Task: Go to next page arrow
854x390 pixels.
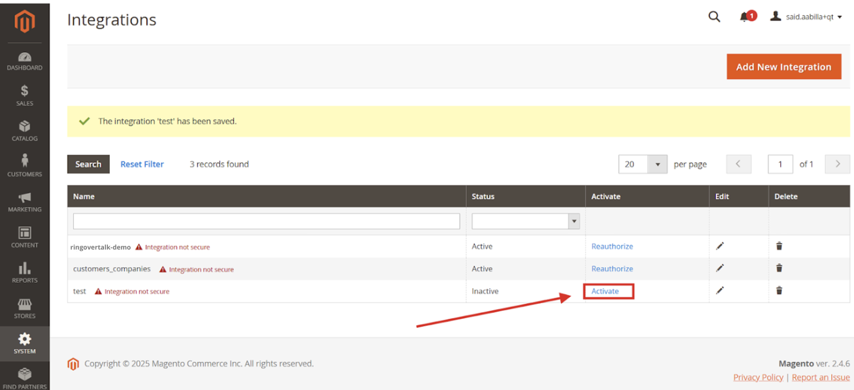Action: [x=837, y=164]
